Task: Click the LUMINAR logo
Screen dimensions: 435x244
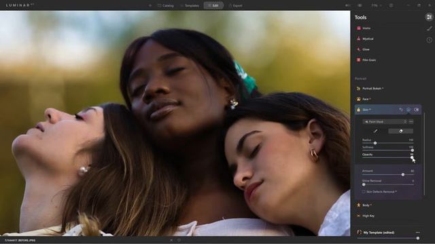Action: click(20, 5)
